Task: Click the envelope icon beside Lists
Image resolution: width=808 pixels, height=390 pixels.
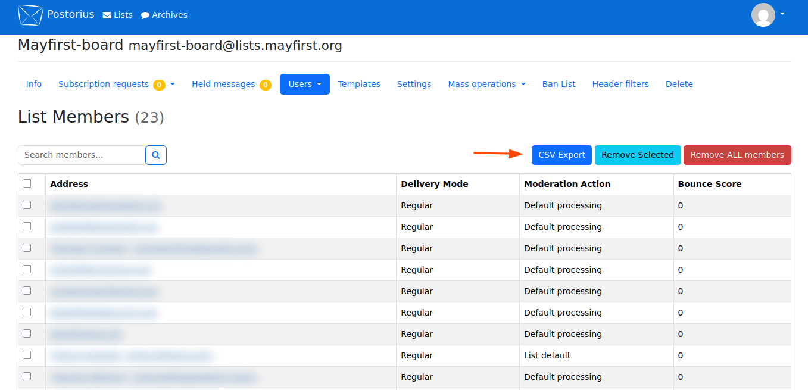Action: click(x=107, y=15)
